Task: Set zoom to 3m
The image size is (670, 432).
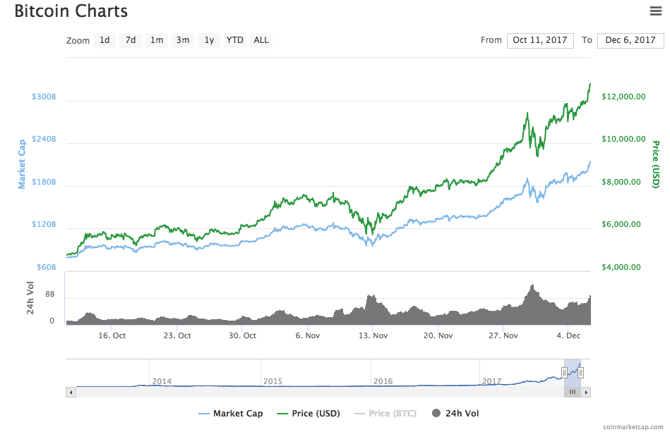Action: click(x=183, y=40)
